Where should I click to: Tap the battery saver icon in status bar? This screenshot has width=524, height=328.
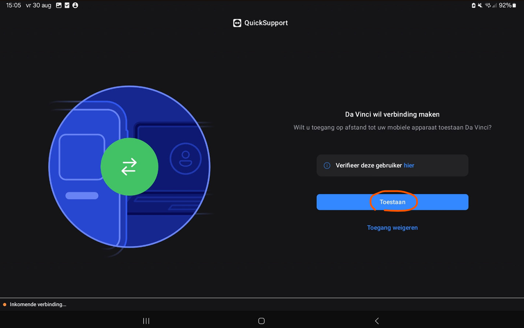[474, 6]
